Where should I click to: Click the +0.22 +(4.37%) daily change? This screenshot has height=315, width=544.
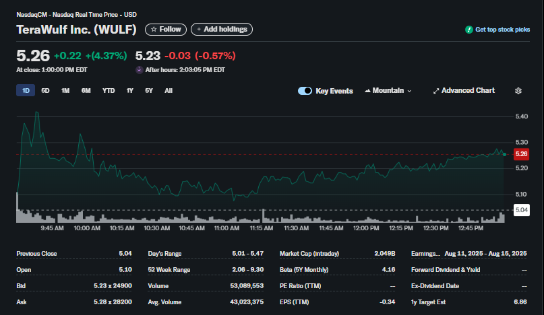tap(90, 56)
